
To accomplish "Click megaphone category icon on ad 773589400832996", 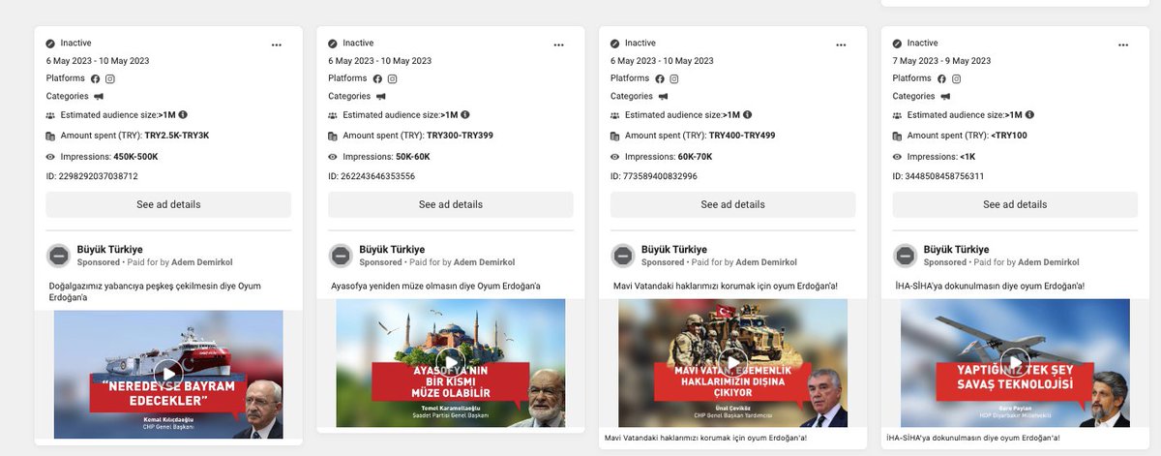I will 663,97.
